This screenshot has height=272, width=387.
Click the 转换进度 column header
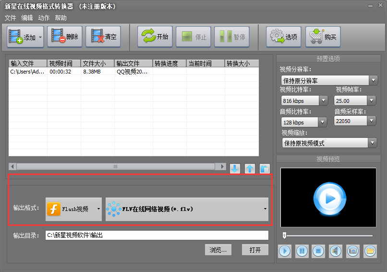click(169, 63)
